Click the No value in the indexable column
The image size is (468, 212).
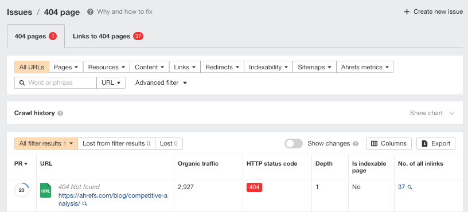click(356, 187)
